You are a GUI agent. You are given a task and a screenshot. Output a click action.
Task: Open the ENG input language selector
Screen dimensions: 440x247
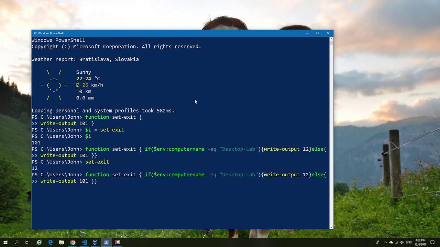(x=409, y=243)
